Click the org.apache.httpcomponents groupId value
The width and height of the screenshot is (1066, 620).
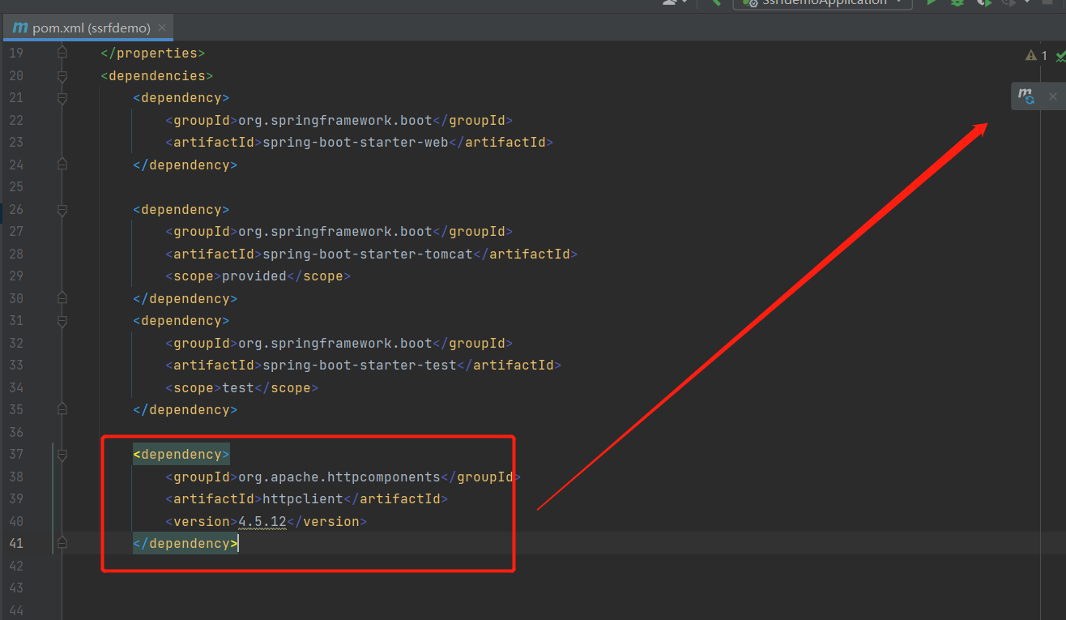pos(339,477)
